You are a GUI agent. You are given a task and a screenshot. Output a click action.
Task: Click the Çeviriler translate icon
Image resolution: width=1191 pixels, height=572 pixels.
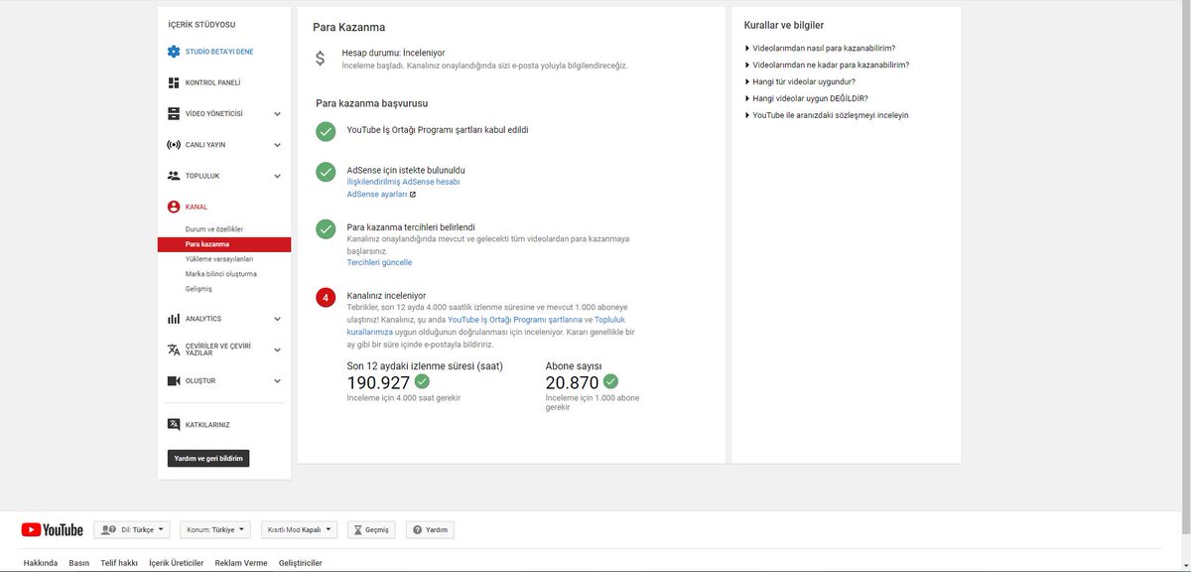[x=174, y=350]
